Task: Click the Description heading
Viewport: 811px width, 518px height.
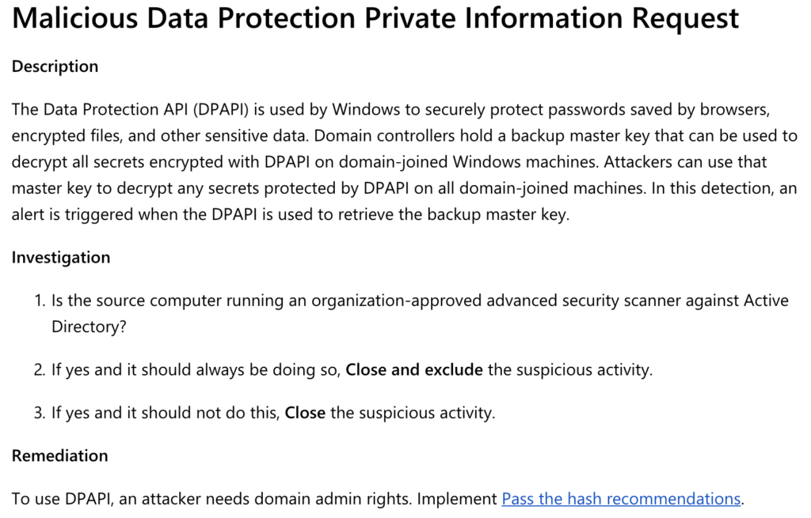Action: (55, 66)
